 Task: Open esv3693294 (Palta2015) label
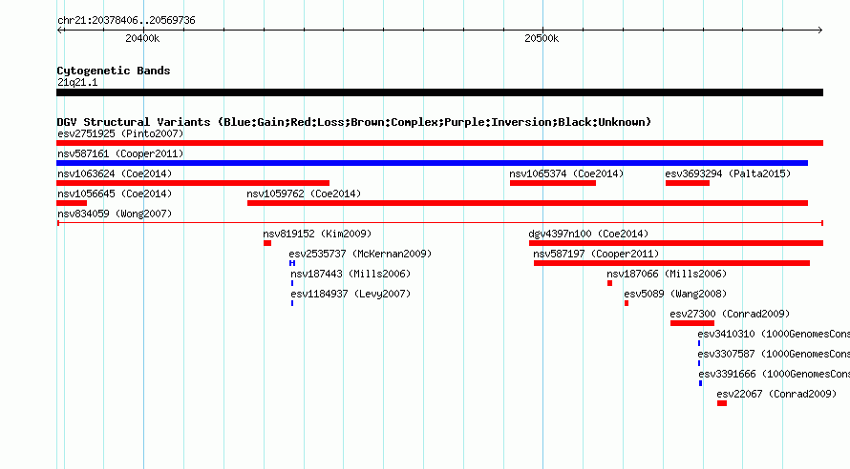coord(728,173)
